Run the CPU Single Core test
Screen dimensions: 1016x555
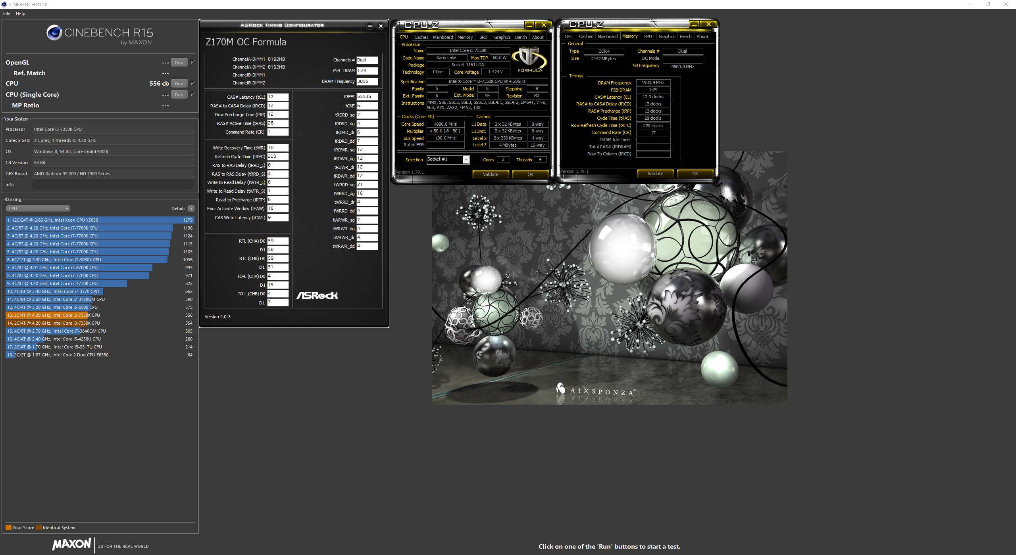[x=179, y=95]
